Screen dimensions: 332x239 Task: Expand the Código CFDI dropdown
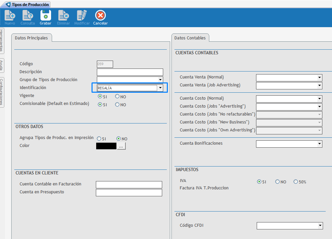coord(320,226)
